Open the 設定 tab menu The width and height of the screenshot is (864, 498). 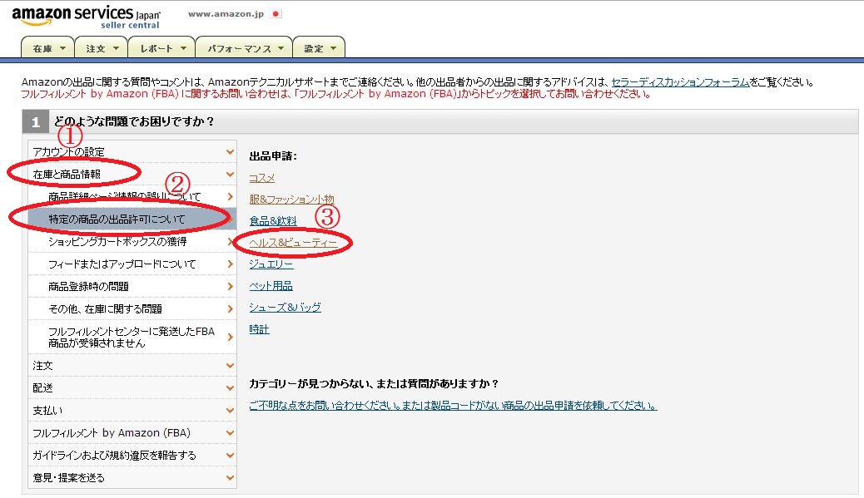pyautogui.click(x=320, y=49)
